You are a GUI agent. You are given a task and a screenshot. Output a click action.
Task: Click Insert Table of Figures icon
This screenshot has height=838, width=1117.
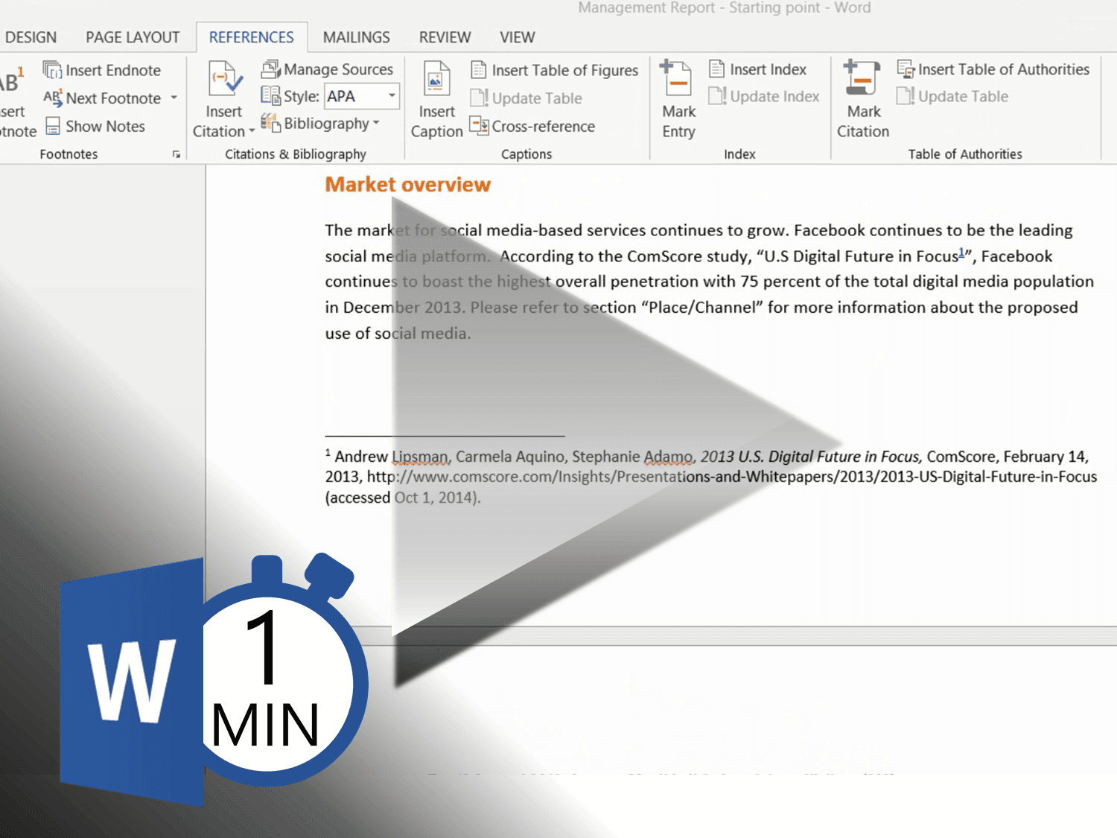479,70
